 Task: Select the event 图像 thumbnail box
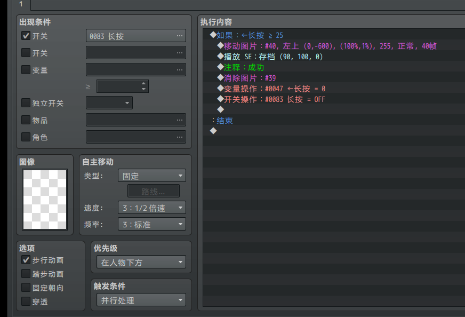[x=45, y=200]
